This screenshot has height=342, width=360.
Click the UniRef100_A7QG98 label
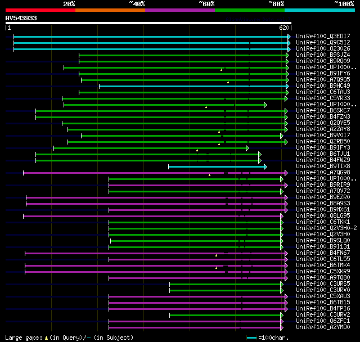(x=323, y=173)
